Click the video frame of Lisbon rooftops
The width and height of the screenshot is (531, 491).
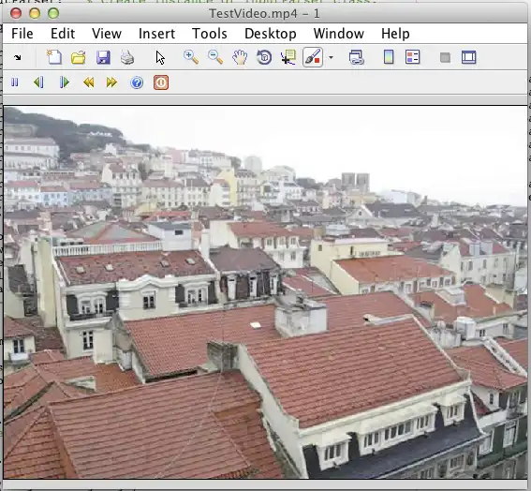(266, 292)
